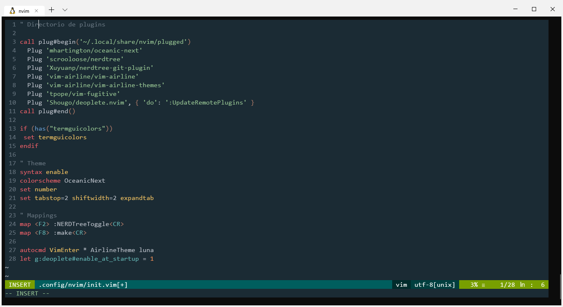
Task: Click 'vim-airline/vim-airline-themes' plugin string
Action: 105,85
